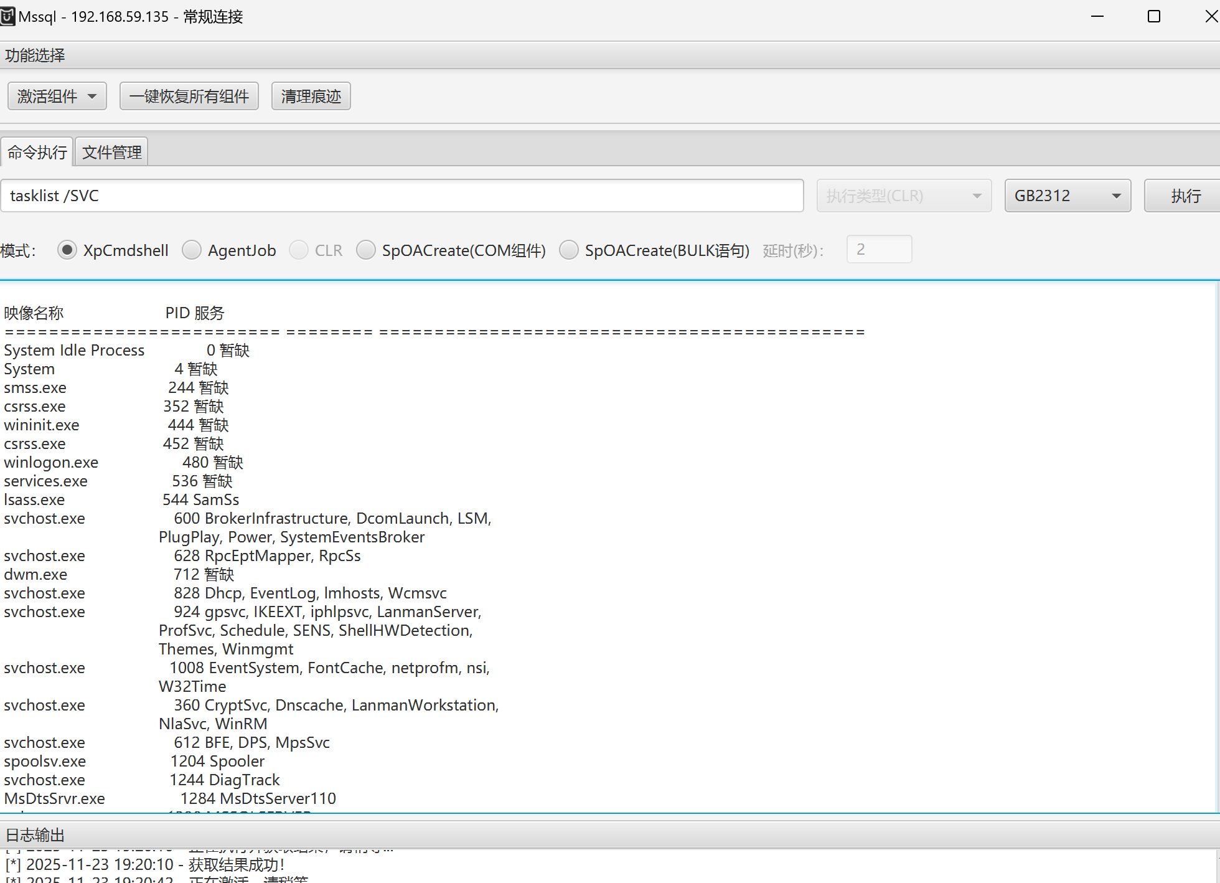Click the 执行 button to run command

[1185, 196]
